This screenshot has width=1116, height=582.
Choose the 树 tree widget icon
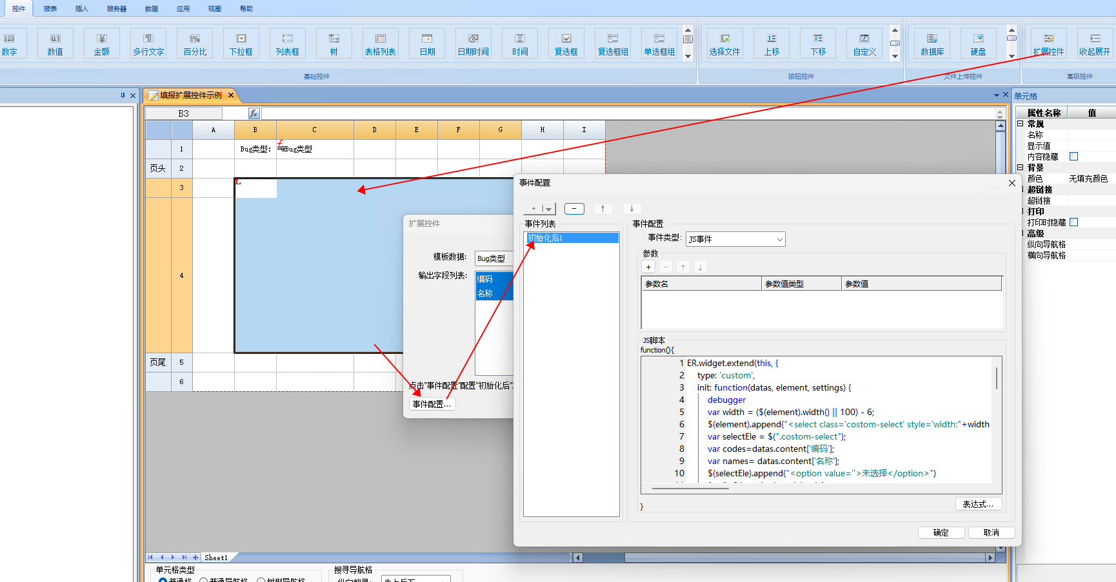[334, 44]
